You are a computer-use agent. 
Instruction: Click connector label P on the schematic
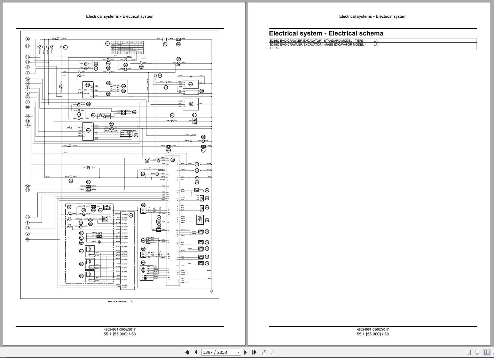[x=28, y=126]
